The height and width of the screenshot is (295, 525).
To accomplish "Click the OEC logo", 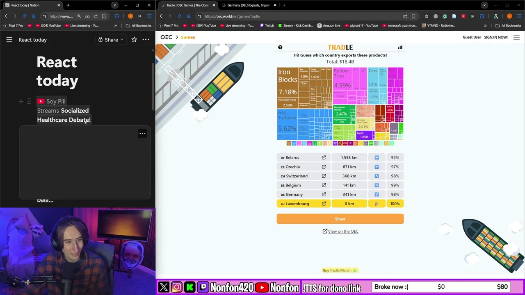I will pyautogui.click(x=166, y=37).
